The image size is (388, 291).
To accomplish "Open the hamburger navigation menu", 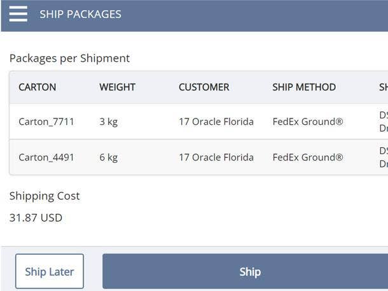I will coord(18,14).
